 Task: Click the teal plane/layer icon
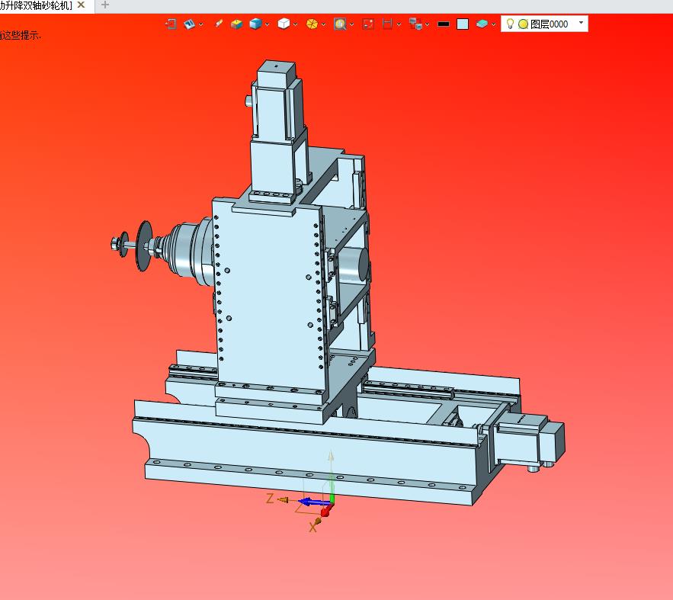click(x=482, y=24)
